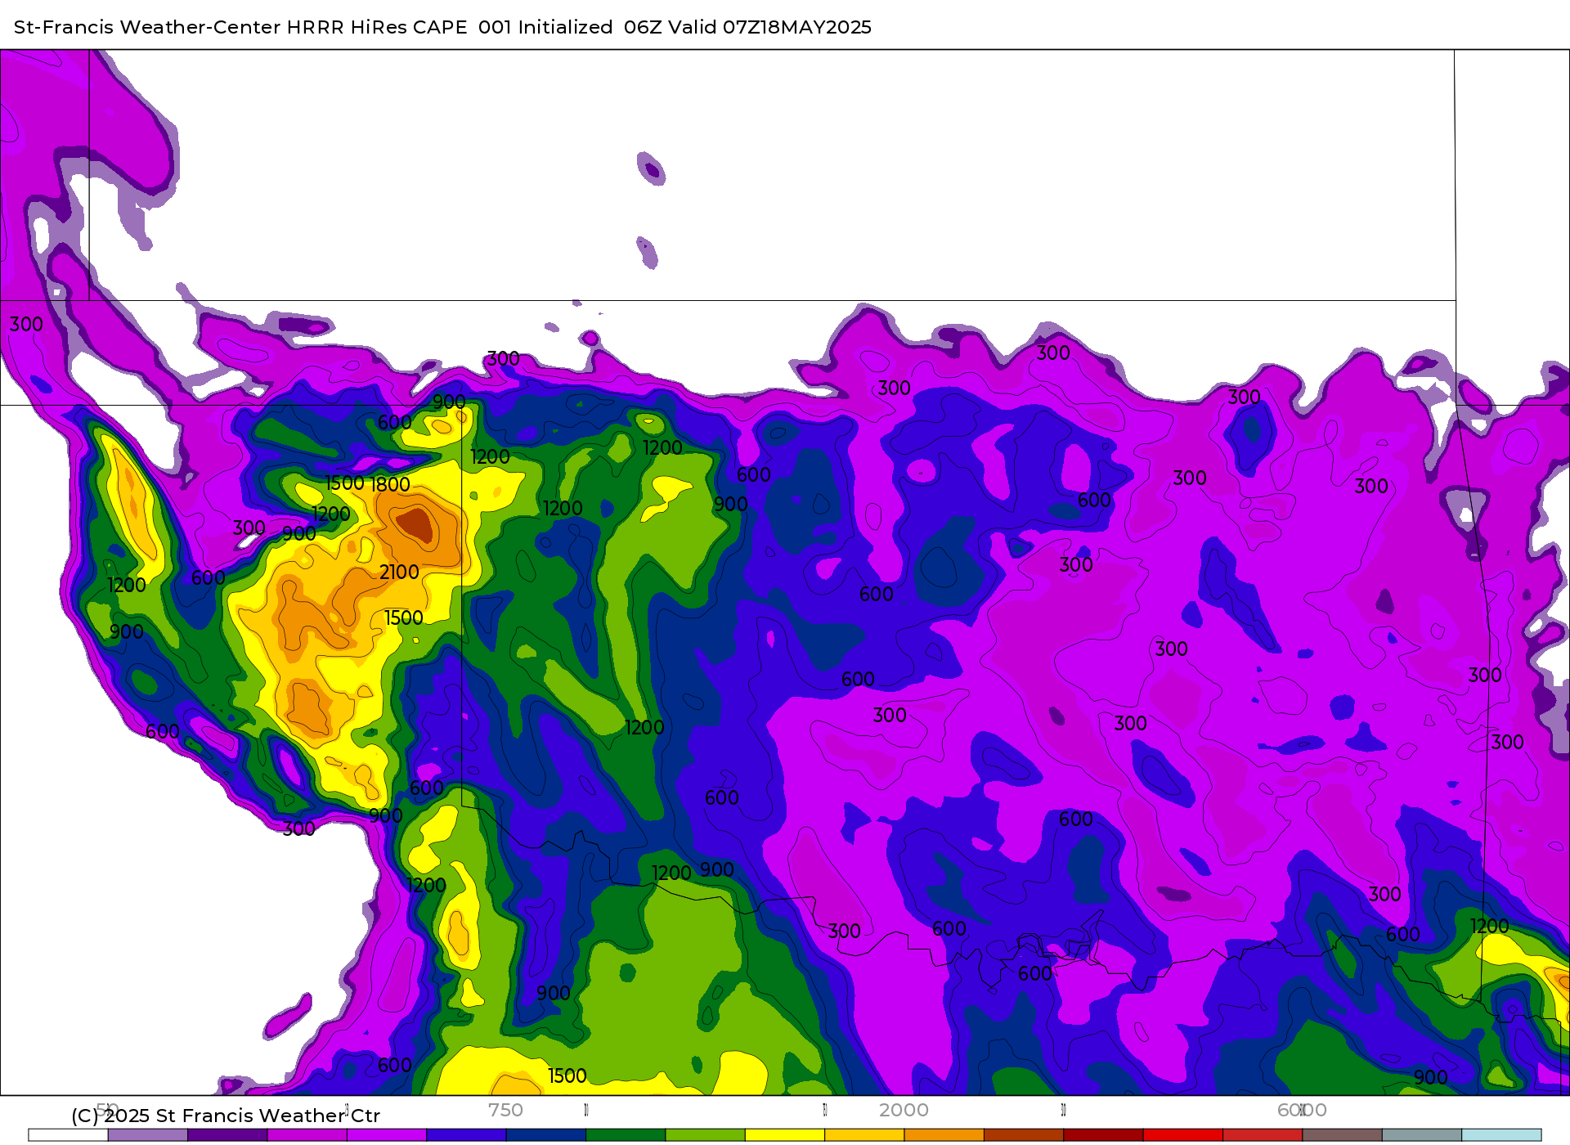Viewport: 1570px width, 1145px height.
Task: Click the rust-brown CAPE maximum area on the map
Action: pos(415,525)
